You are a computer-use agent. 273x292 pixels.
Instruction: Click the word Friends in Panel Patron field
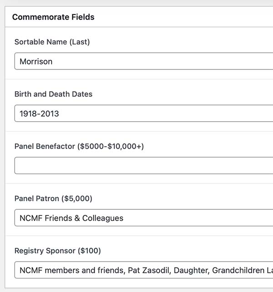(x=58, y=218)
